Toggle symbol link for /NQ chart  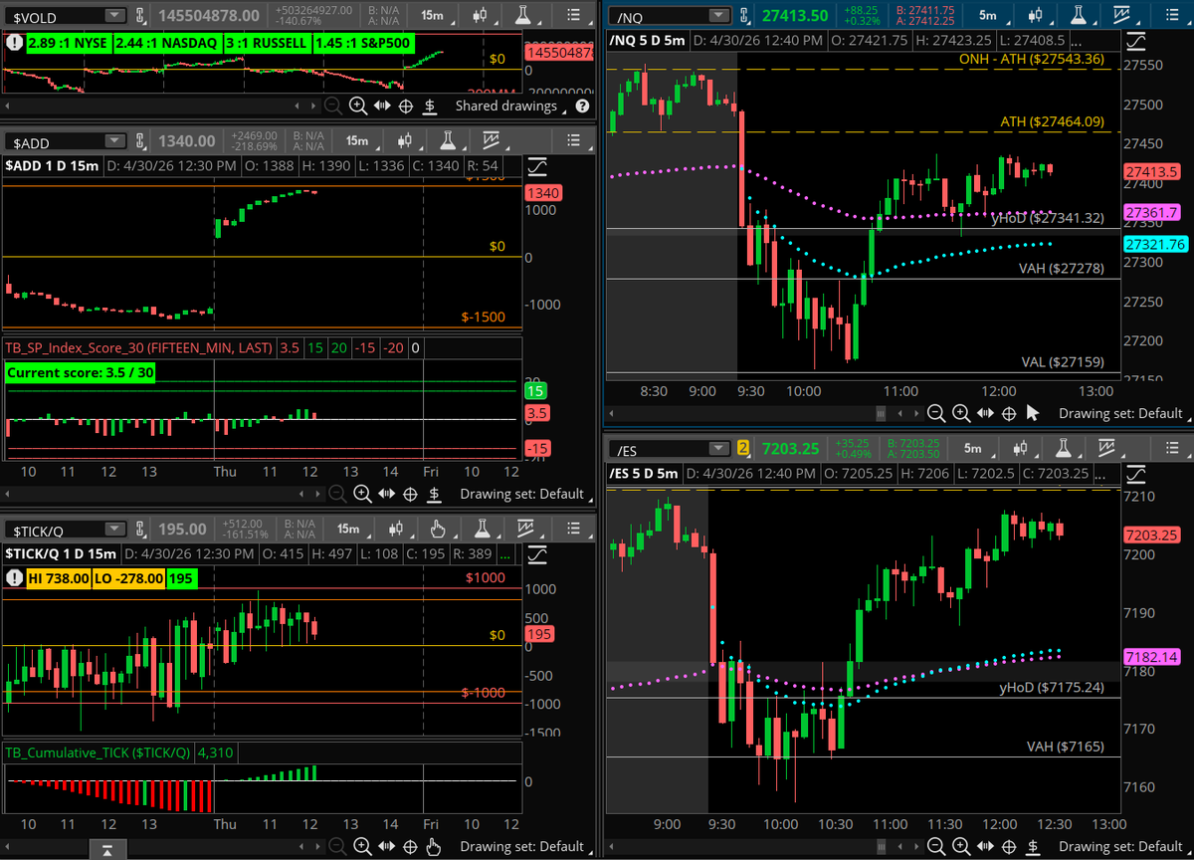coord(743,15)
